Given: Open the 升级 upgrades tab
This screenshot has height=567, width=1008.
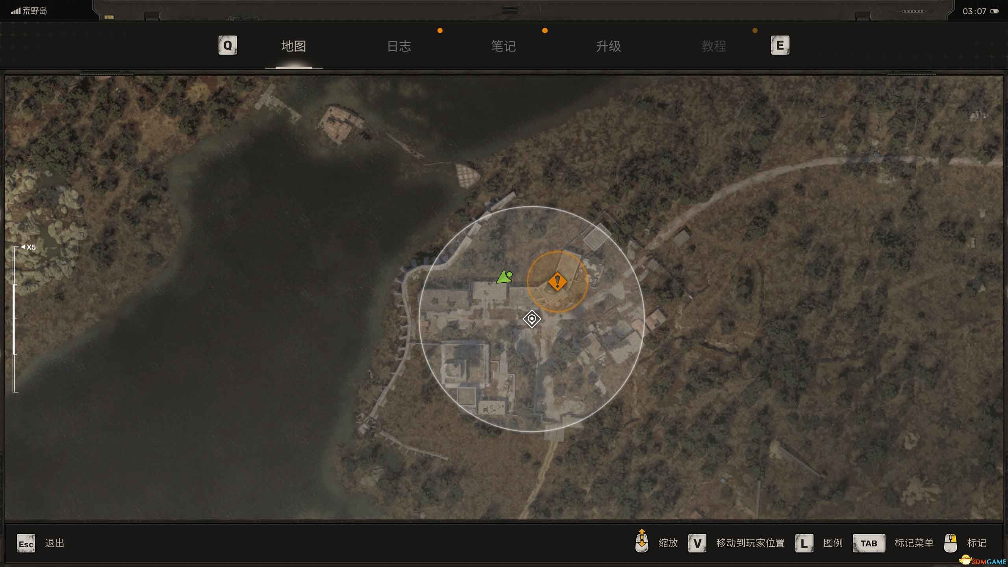Looking at the screenshot, I should point(608,46).
